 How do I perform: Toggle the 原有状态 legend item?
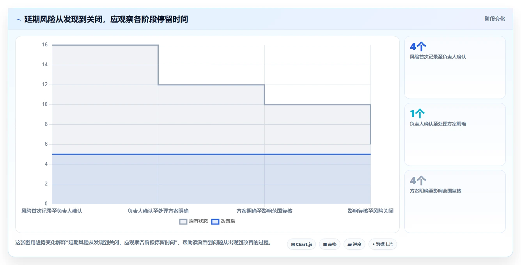[x=193, y=221]
